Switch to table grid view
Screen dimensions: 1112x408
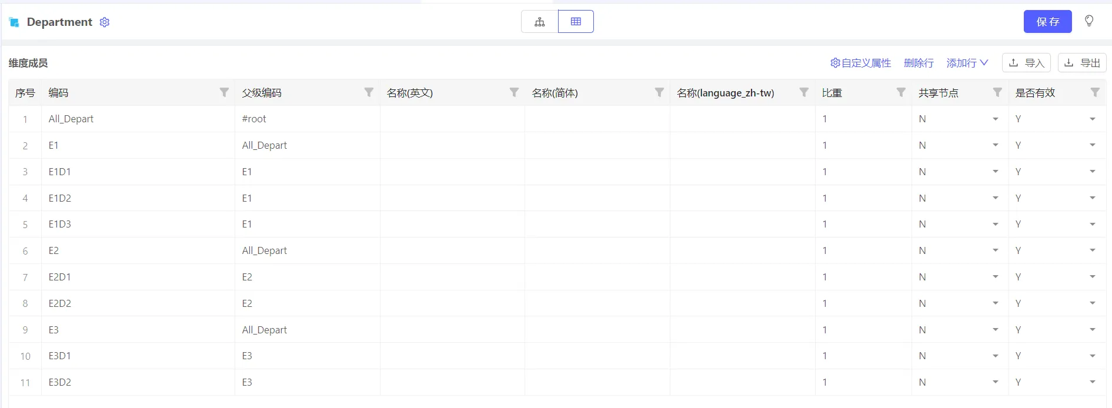tap(576, 22)
